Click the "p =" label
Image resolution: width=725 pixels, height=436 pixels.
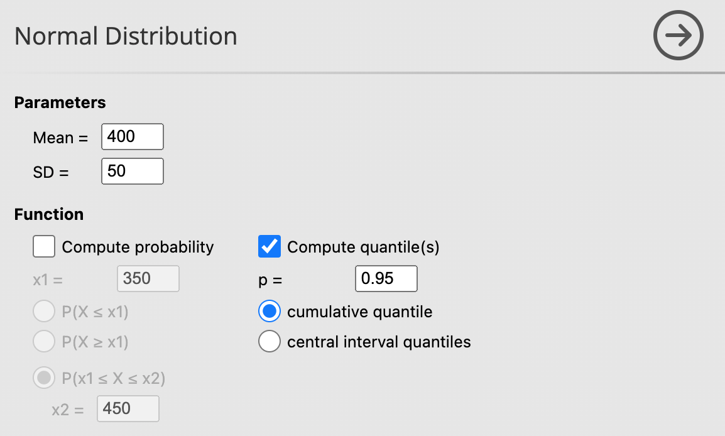270,280
